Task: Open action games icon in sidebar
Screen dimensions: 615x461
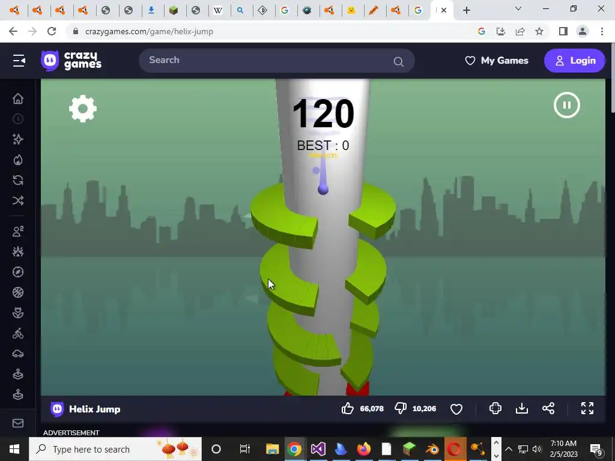Action: tap(18, 252)
